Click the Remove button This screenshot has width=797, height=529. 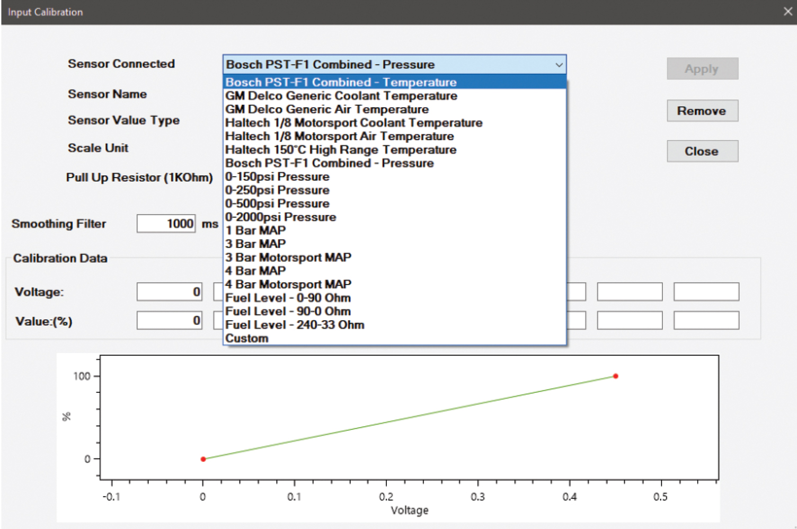click(702, 111)
